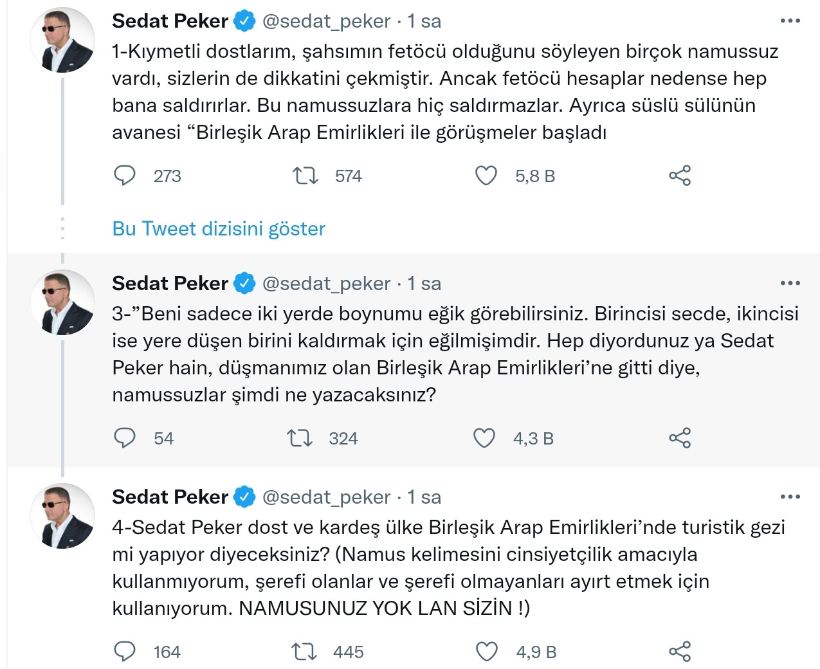The image size is (820, 669).
Task: Open more options on the fourth tweet
Action: click(x=789, y=496)
